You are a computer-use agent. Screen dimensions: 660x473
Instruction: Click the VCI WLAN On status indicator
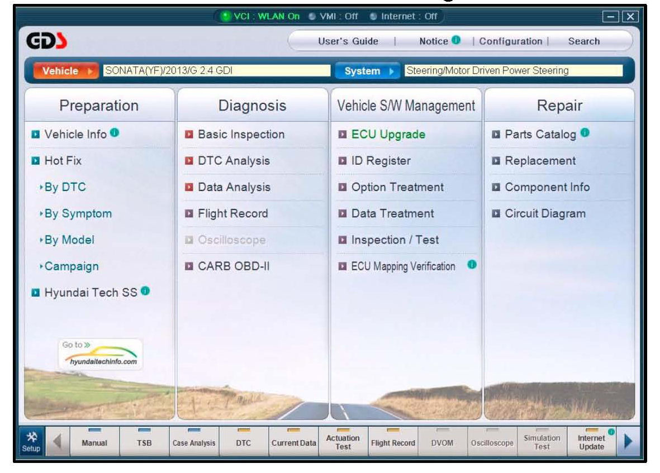coord(260,16)
